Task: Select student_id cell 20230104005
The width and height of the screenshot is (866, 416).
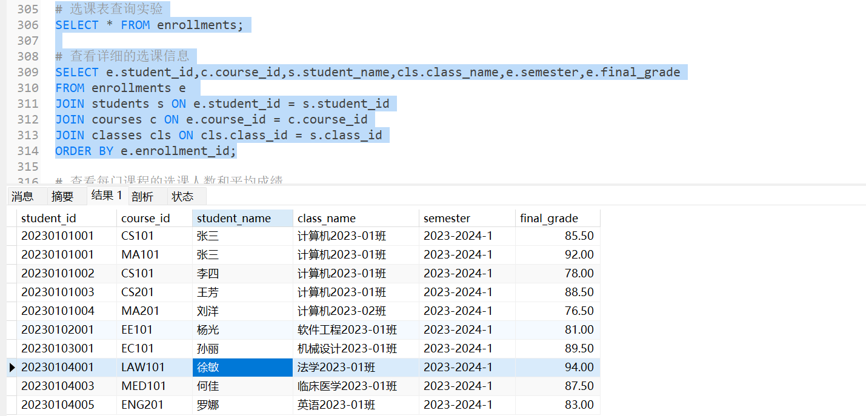Action: point(67,404)
